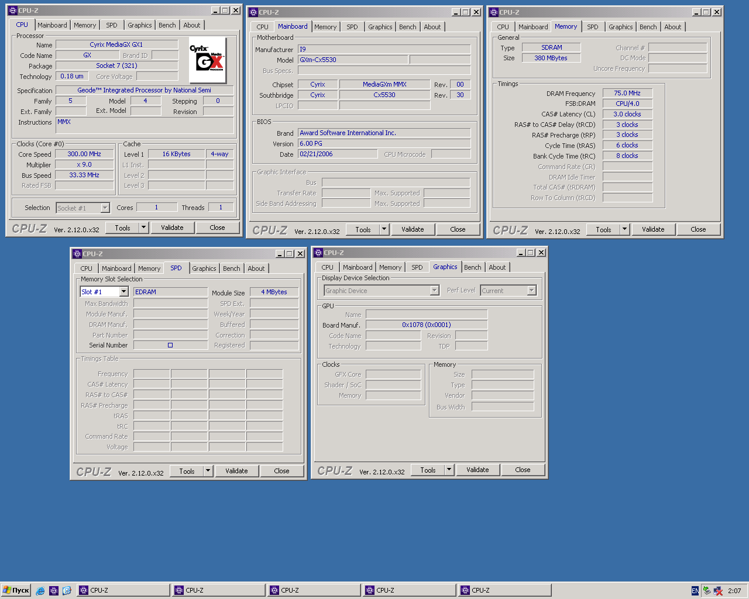Click Geode Integrated Processor specification field
The height and width of the screenshot is (599, 749).
point(145,90)
